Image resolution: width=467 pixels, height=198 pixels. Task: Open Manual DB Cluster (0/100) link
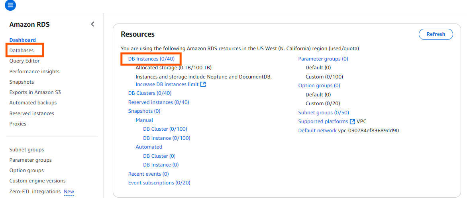pyautogui.click(x=165, y=129)
